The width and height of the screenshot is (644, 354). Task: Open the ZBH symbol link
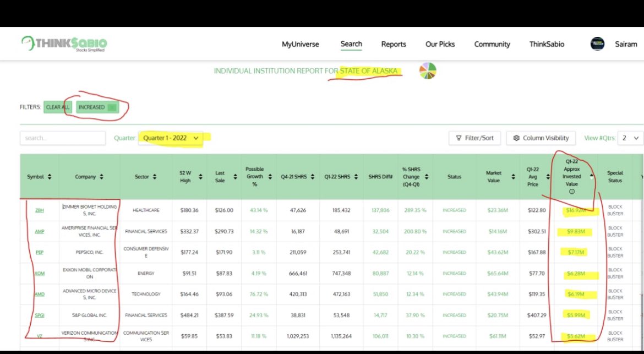pyautogui.click(x=40, y=210)
